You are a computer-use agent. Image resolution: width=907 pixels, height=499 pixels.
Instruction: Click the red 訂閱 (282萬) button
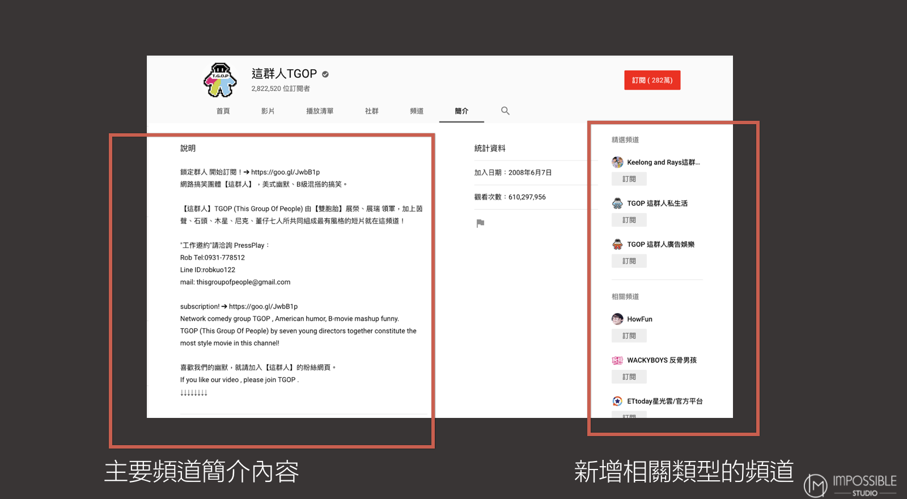[x=652, y=81]
